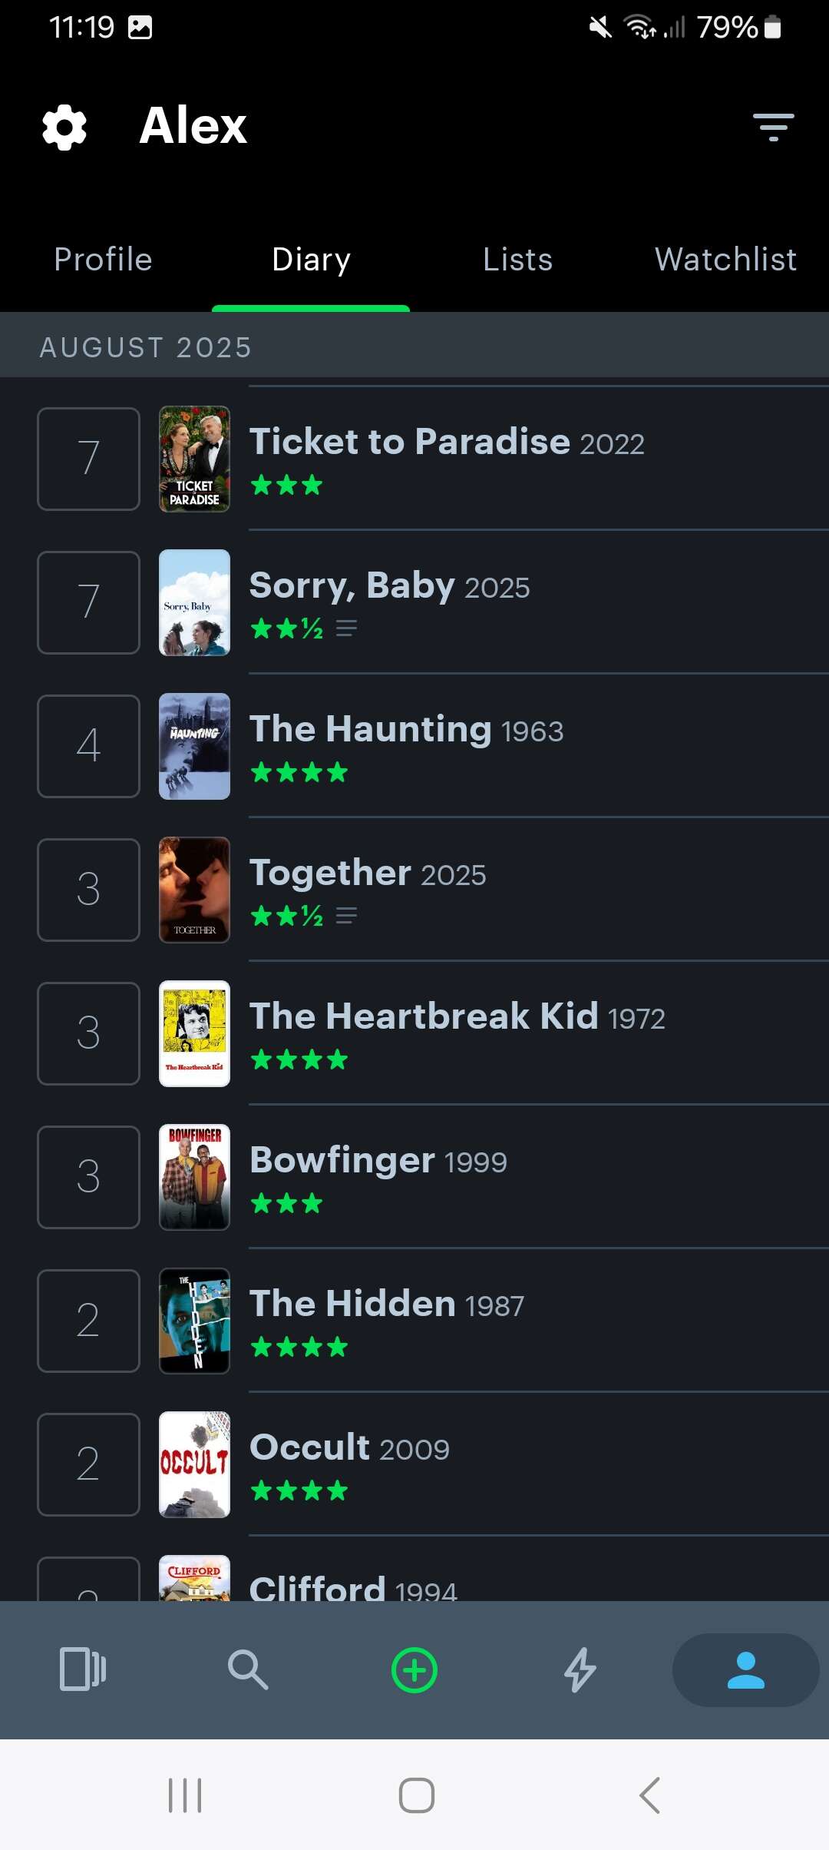Tap the Occult poster thumbnail
Screen dimensions: 829x1850
(194, 1464)
